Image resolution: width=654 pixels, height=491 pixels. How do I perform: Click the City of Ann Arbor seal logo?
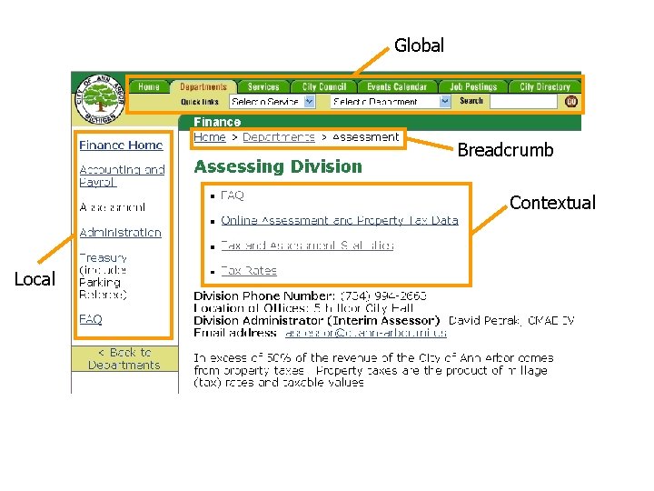pos(100,99)
